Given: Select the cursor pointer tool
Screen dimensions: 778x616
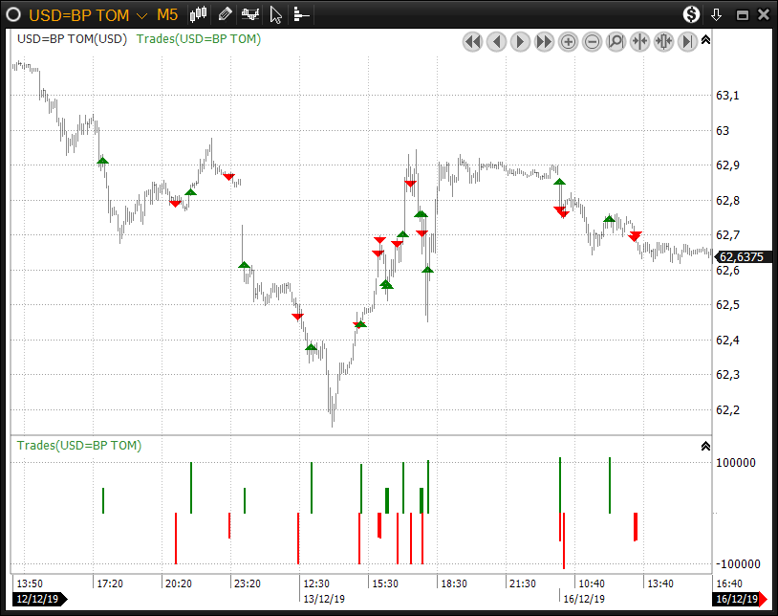Looking at the screenshot, I should (x=275, y=14).
